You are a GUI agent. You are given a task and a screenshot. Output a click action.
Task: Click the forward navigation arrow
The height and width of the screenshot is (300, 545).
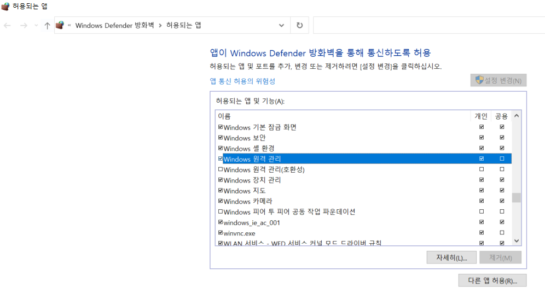(24, 25)
